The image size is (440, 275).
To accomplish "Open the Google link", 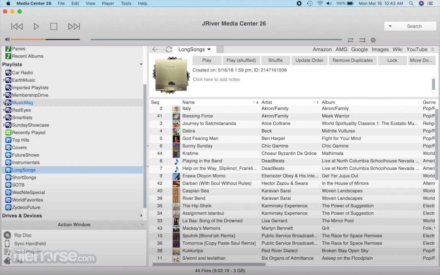I will [x=359, y=49].
